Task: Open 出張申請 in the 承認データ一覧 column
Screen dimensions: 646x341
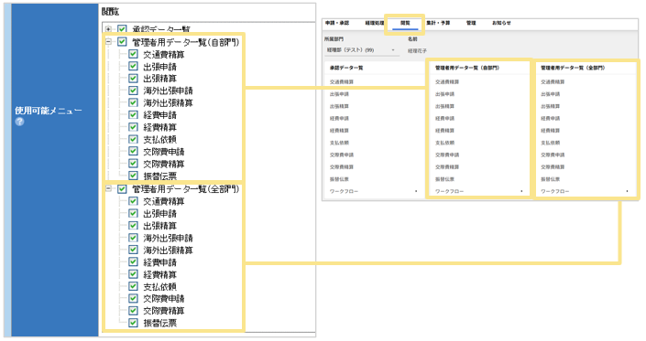Action: pos(339,94)
